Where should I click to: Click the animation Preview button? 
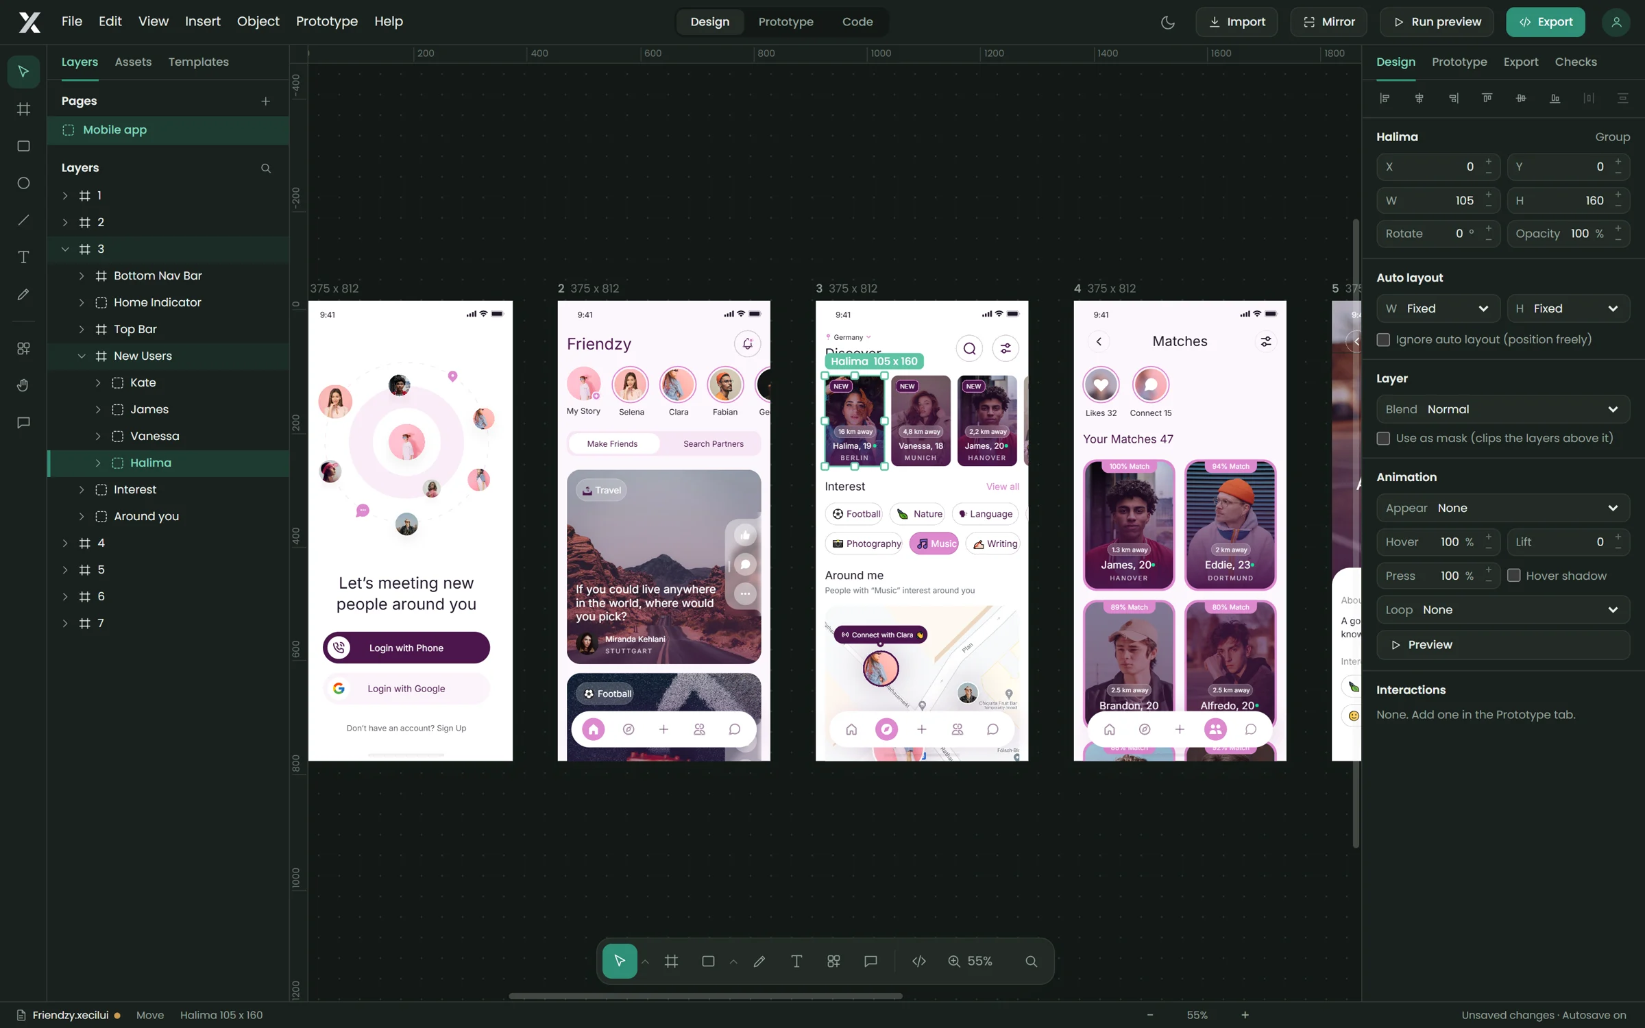(x=1502, y=645)
